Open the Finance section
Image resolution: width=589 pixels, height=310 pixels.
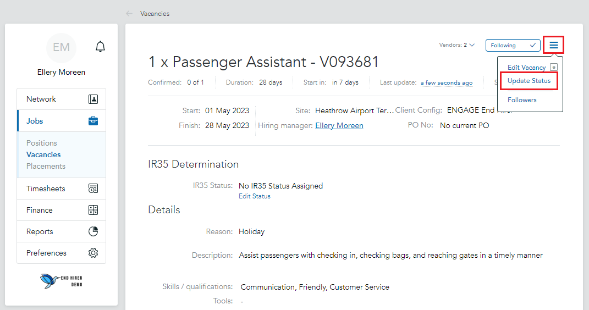(x=61, y=210)
